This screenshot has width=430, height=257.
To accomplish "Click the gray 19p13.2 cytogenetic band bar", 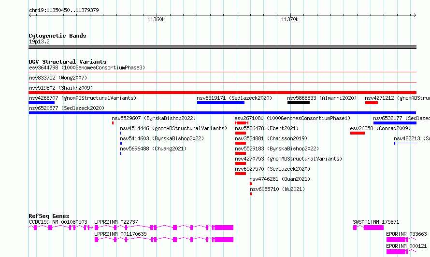I will click(x=222, y=47).
